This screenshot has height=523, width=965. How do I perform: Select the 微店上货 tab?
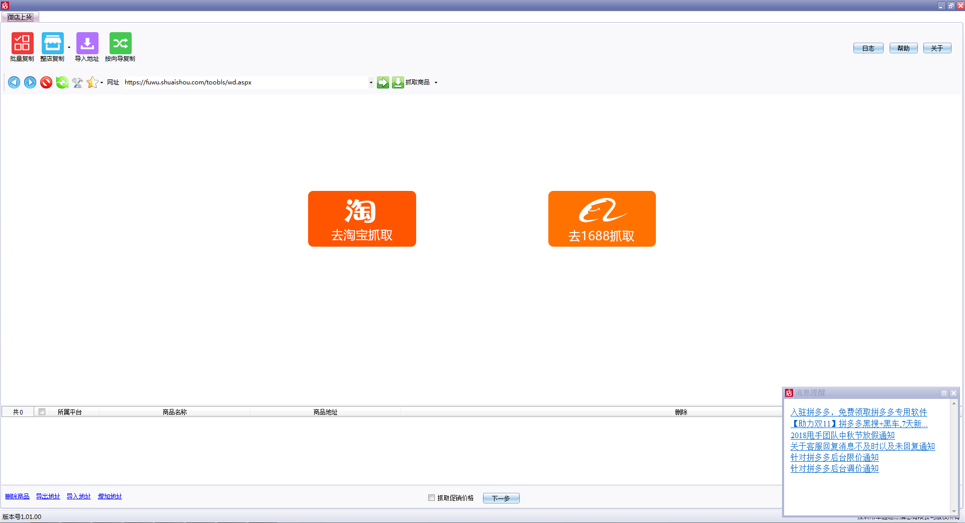20,17
